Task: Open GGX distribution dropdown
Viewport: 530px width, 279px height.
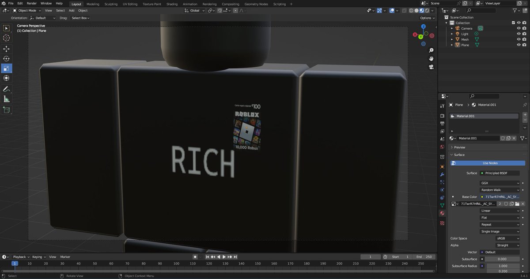Action: click(500, 183)
